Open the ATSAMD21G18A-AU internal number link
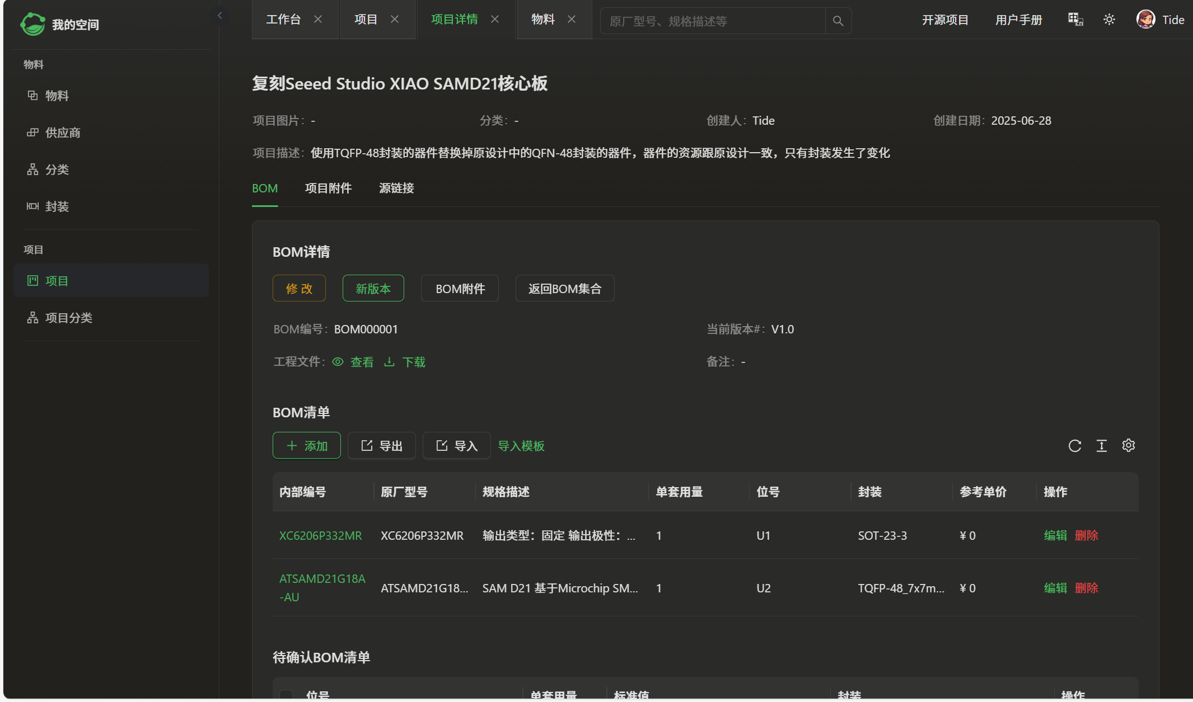This screenshot has height=702, width=1193. 322,588
